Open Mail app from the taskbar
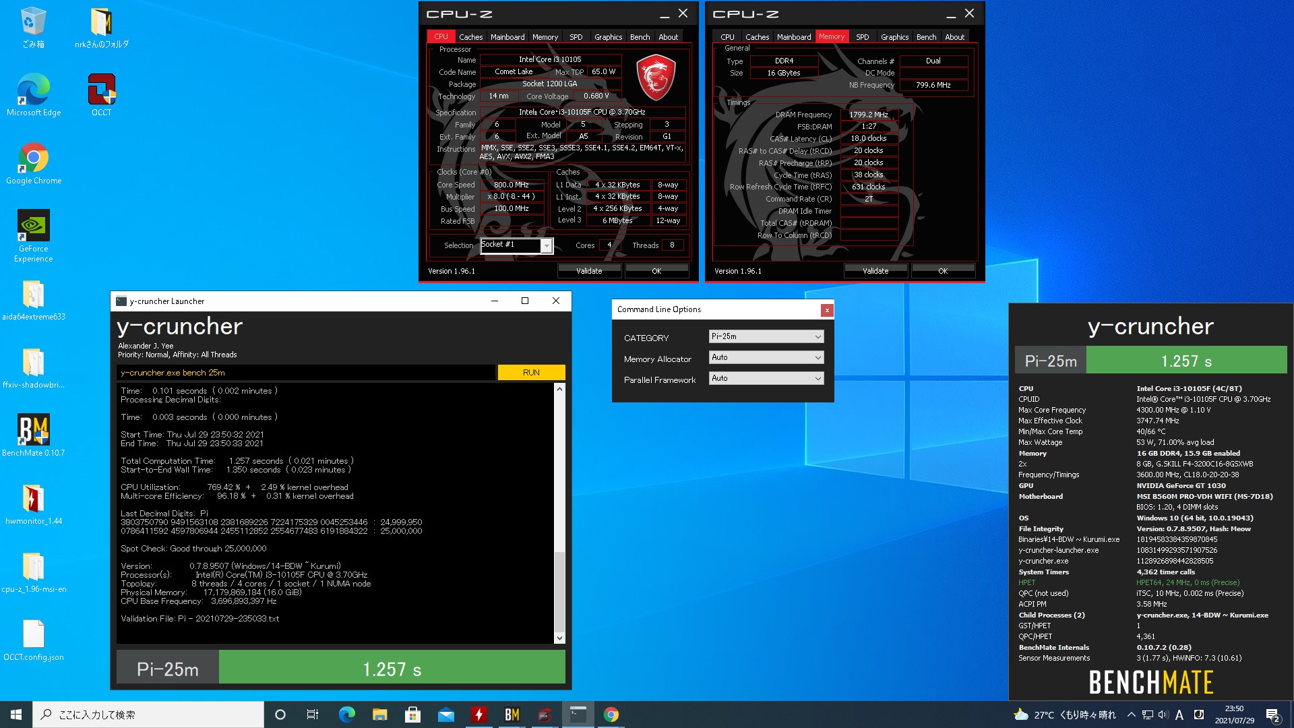Image resolution: width=1294 pixels, height=728 pixels. [x=445, y=715]
